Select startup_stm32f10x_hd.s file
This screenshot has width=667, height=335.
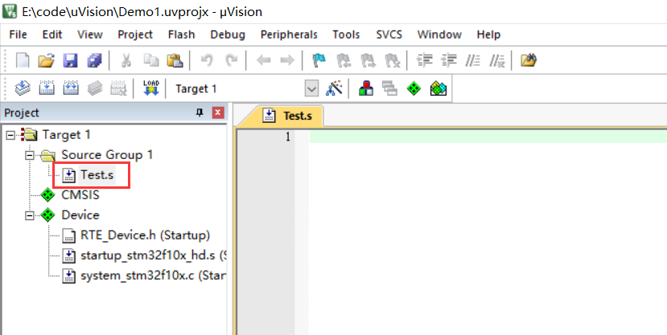click(153, 255)
